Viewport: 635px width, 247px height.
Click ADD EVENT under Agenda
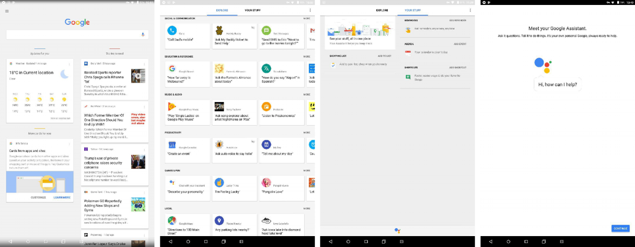(x=460, y=44)
